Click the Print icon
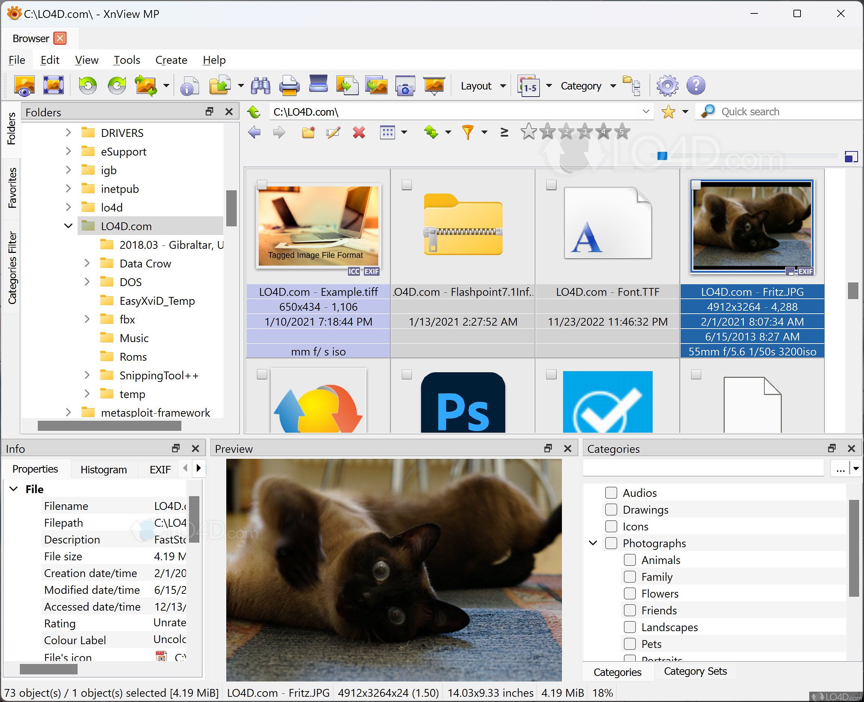 pos(289,86)
